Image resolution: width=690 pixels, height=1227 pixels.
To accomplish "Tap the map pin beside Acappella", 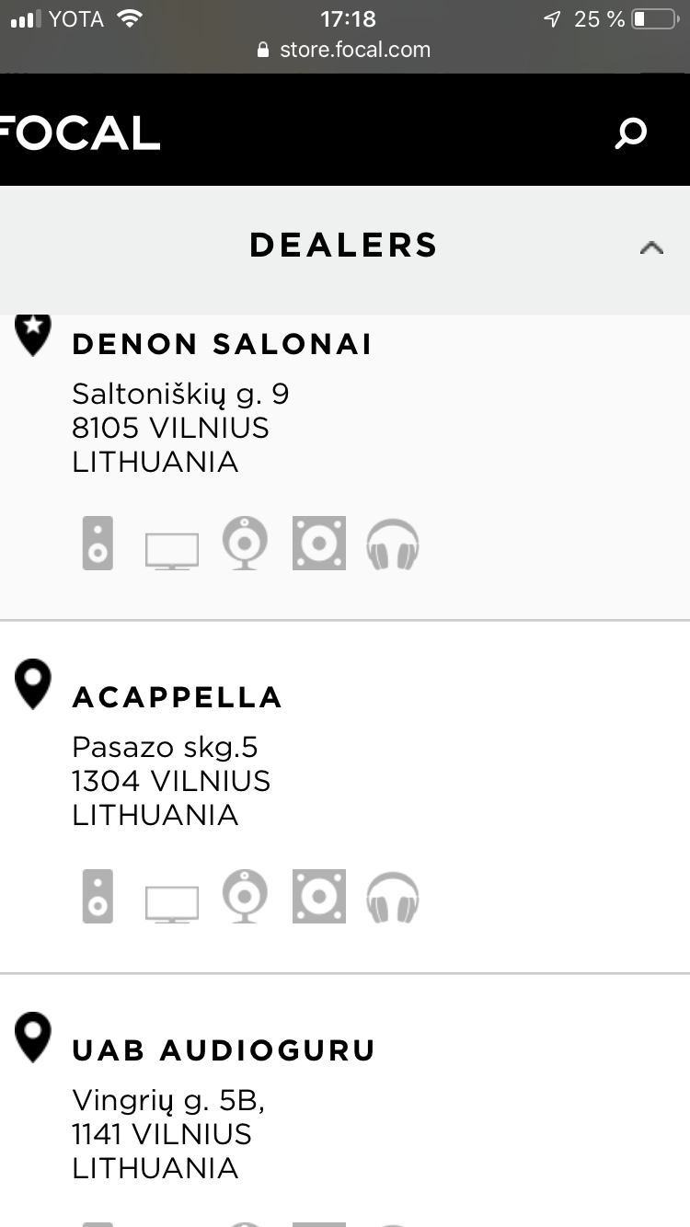I will click(34, 685).
